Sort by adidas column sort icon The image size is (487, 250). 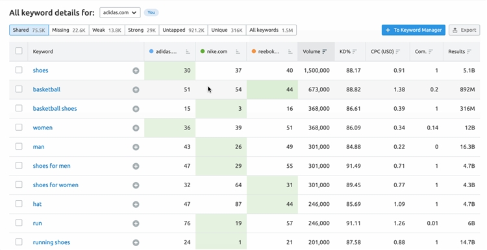[x=188, y=52]
